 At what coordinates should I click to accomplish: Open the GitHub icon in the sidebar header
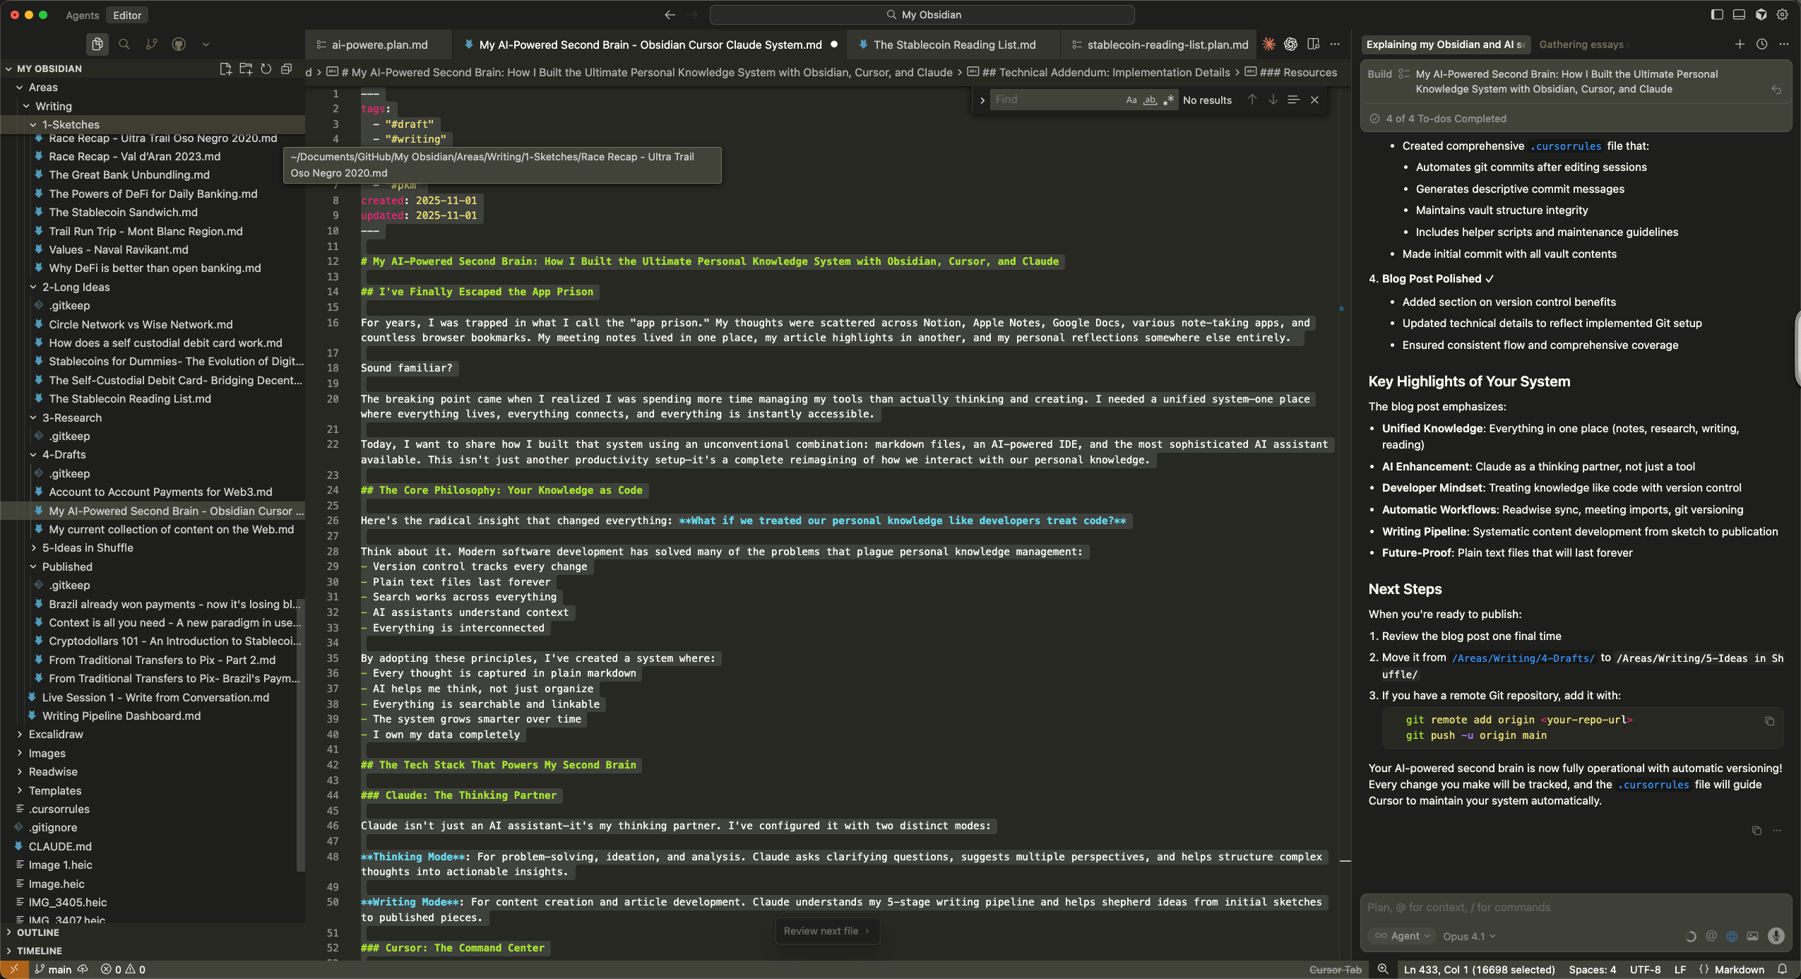coord(179,44)
